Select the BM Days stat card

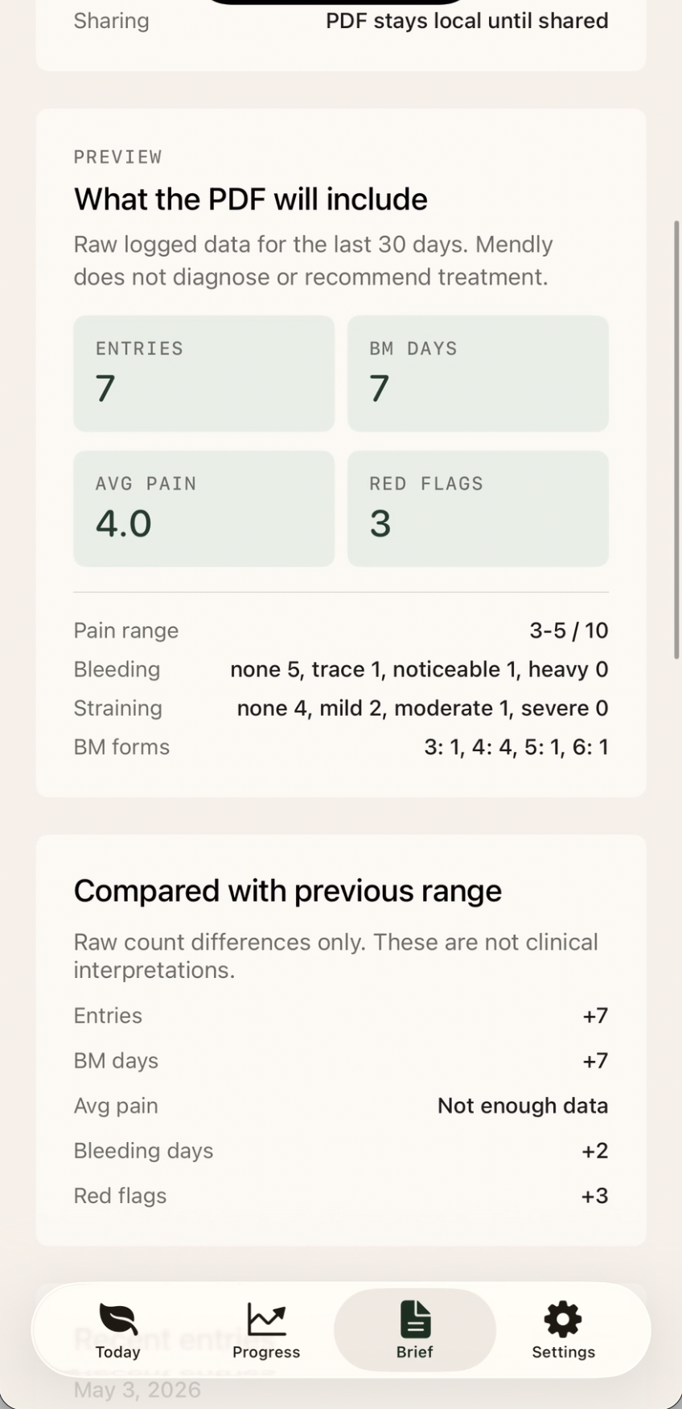(x=478, y=373)
